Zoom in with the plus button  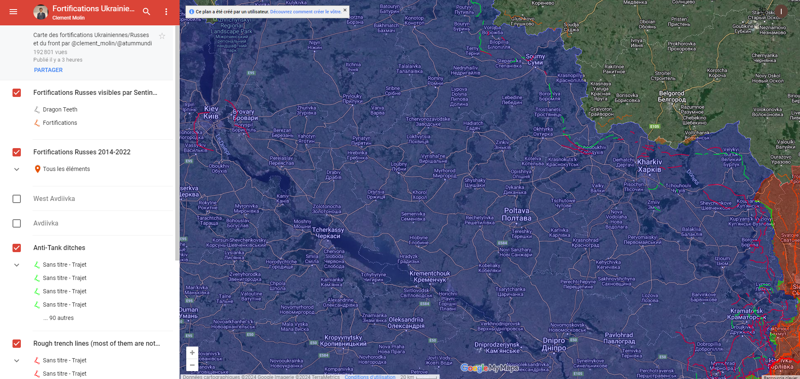192,353
